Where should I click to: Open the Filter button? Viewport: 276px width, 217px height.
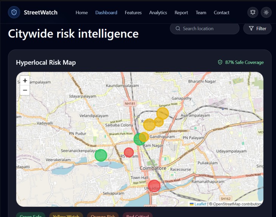tap(257, 28)
